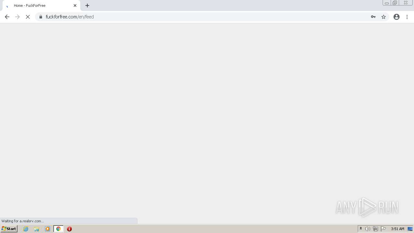Image resolution: width=414 pixels, height=233 pixels.
Task: Open the Windows Start menu
Action: point(9,229)
